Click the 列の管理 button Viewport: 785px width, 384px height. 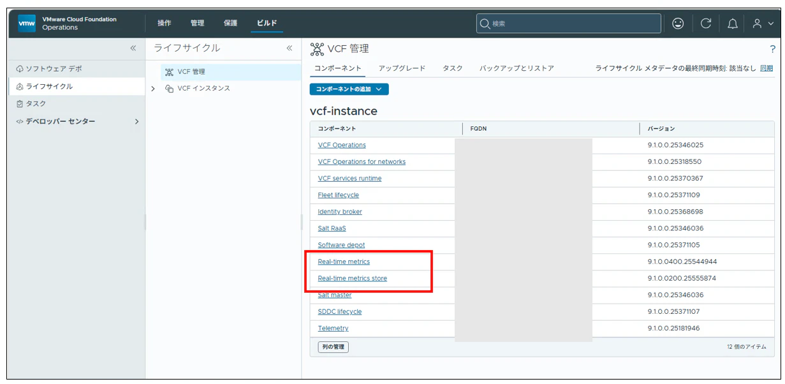[x=333, y=347]
